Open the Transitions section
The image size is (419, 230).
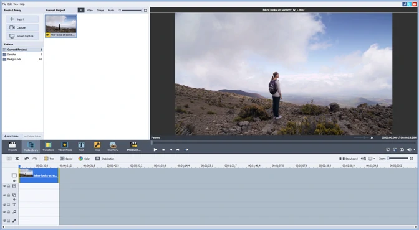[x=48, y=146]
